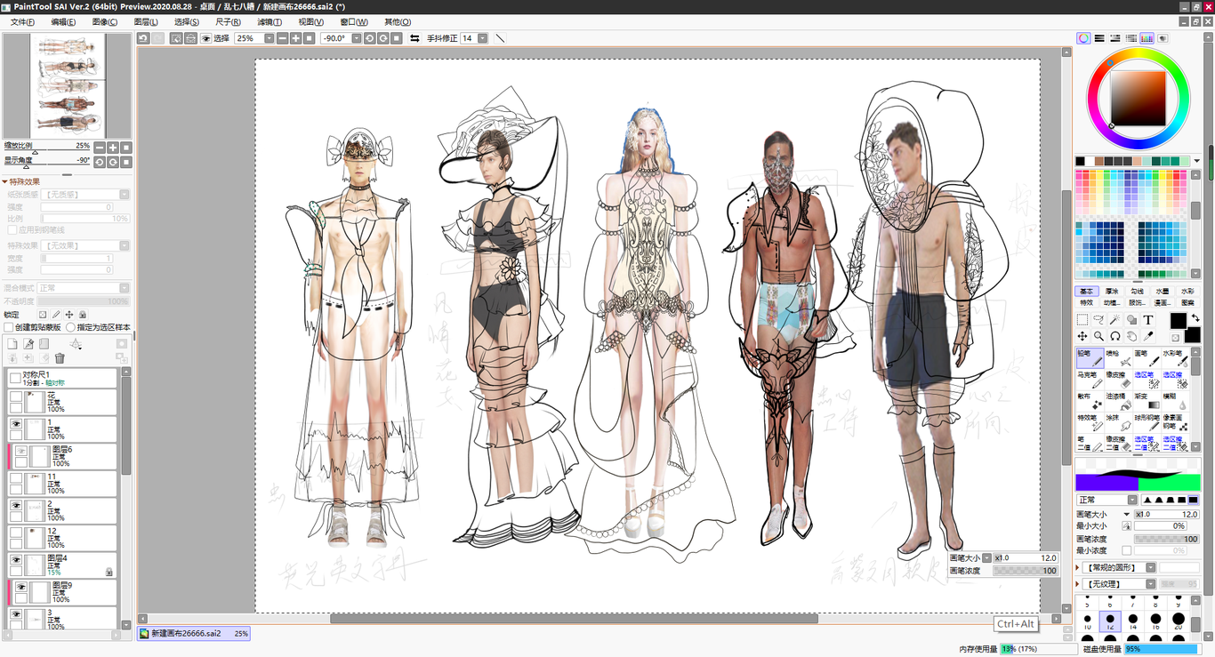
Task: Select the magic wand tool
Action: pyautogui.click(x=1114, y=320)
